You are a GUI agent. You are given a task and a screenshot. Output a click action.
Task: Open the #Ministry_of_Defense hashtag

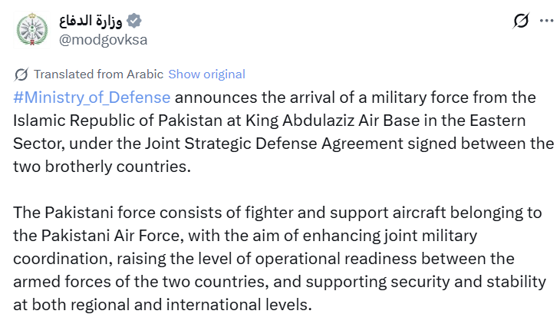[x=93, y=98]
